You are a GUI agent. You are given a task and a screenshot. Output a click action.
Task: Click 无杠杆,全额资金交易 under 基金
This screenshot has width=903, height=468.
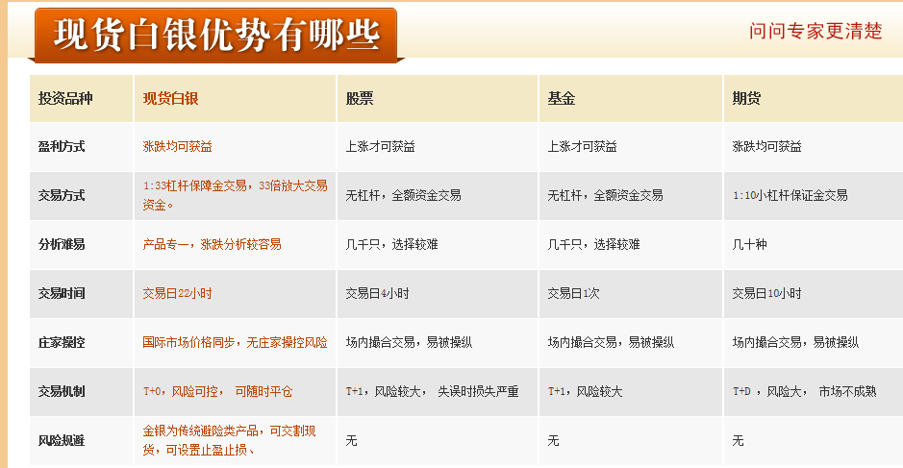(605, 196)
